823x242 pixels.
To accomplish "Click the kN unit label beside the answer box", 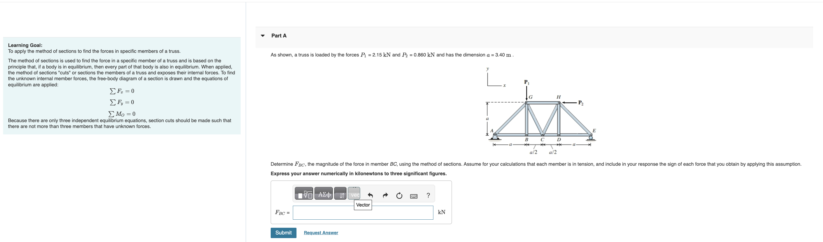I will (442, 212).
